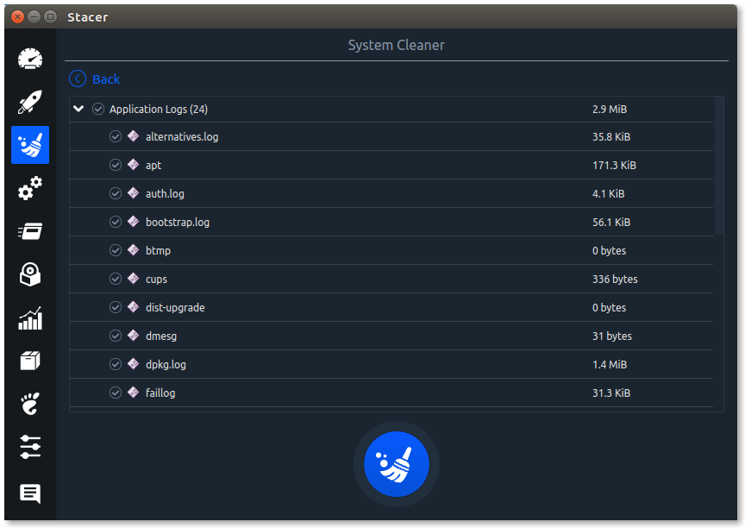Click the file icon beside cups

pyautogui.click(x=134, y=279)
